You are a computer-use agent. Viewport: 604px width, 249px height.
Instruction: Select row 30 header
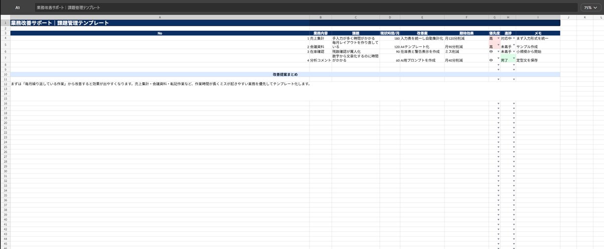click(5, 171)
